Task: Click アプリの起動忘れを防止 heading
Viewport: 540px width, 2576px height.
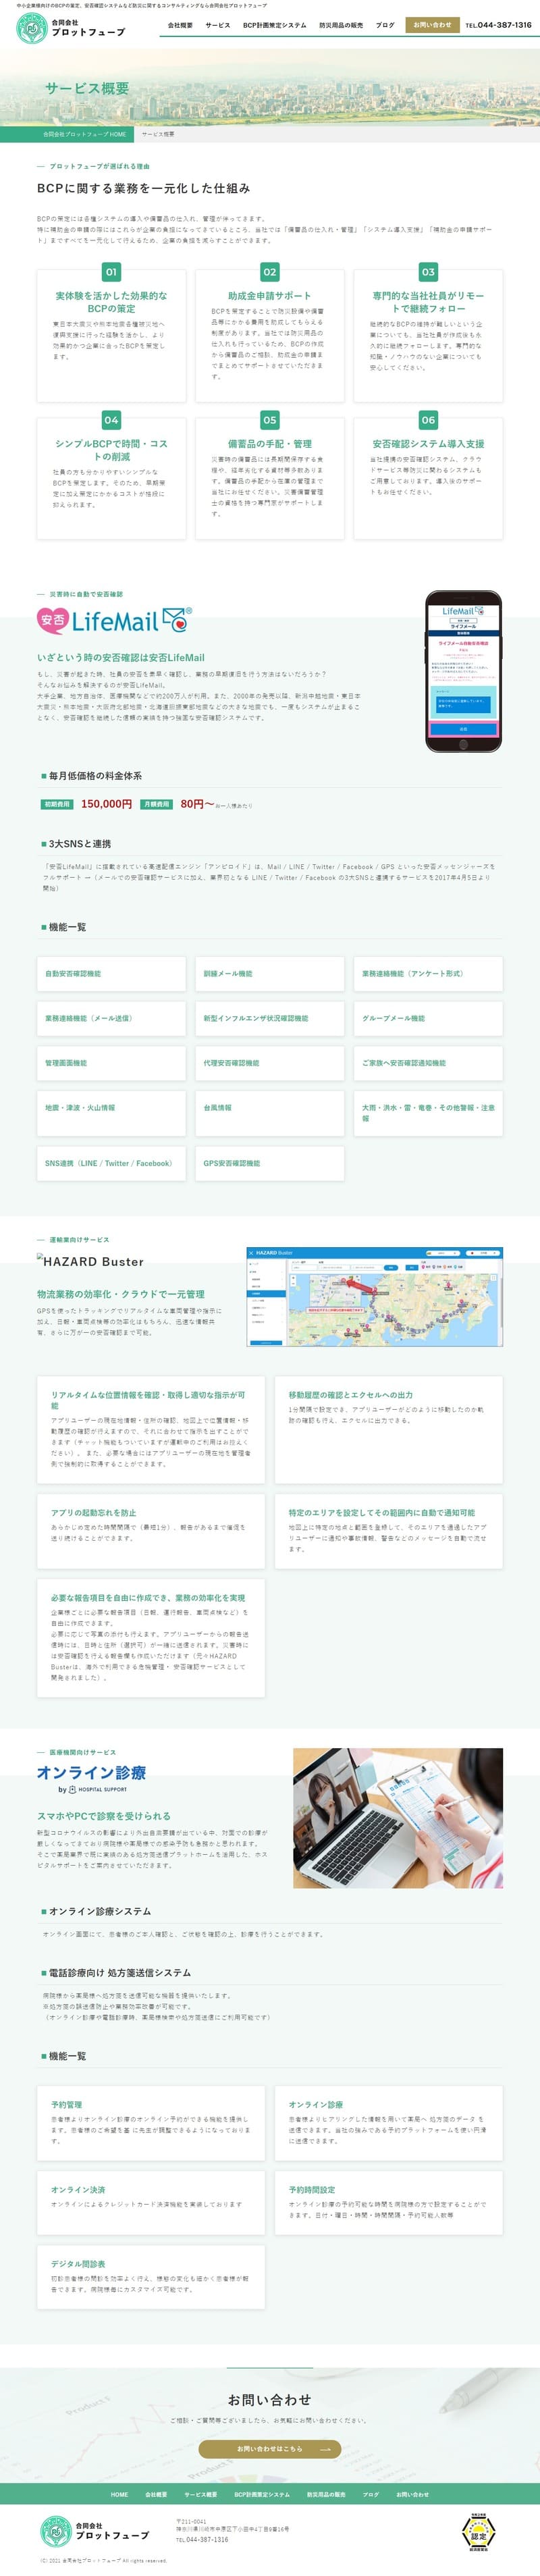Action: pos(94,1513)
